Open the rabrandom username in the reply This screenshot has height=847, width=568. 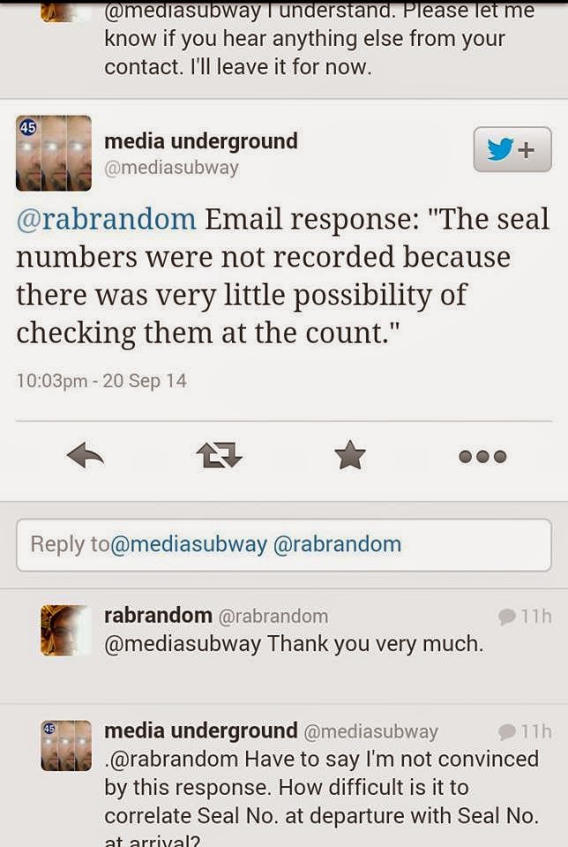point(158,615)
